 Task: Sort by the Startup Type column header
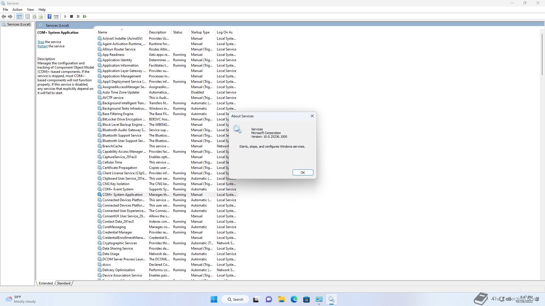(x=200, y=32)
